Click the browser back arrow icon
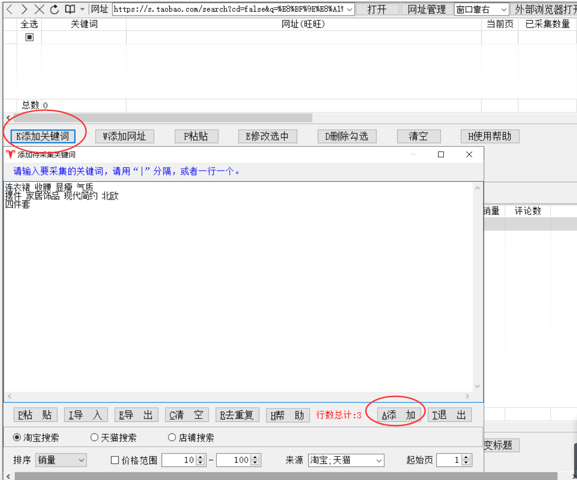The width and height of the screenshot is (577, 480). pyautogui.click(x=10, y=9)
